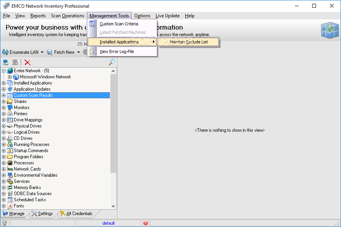Click the Microsoft Windows Network globe icon
This screenshot has height=227, width=341.
tap(16, 77)
